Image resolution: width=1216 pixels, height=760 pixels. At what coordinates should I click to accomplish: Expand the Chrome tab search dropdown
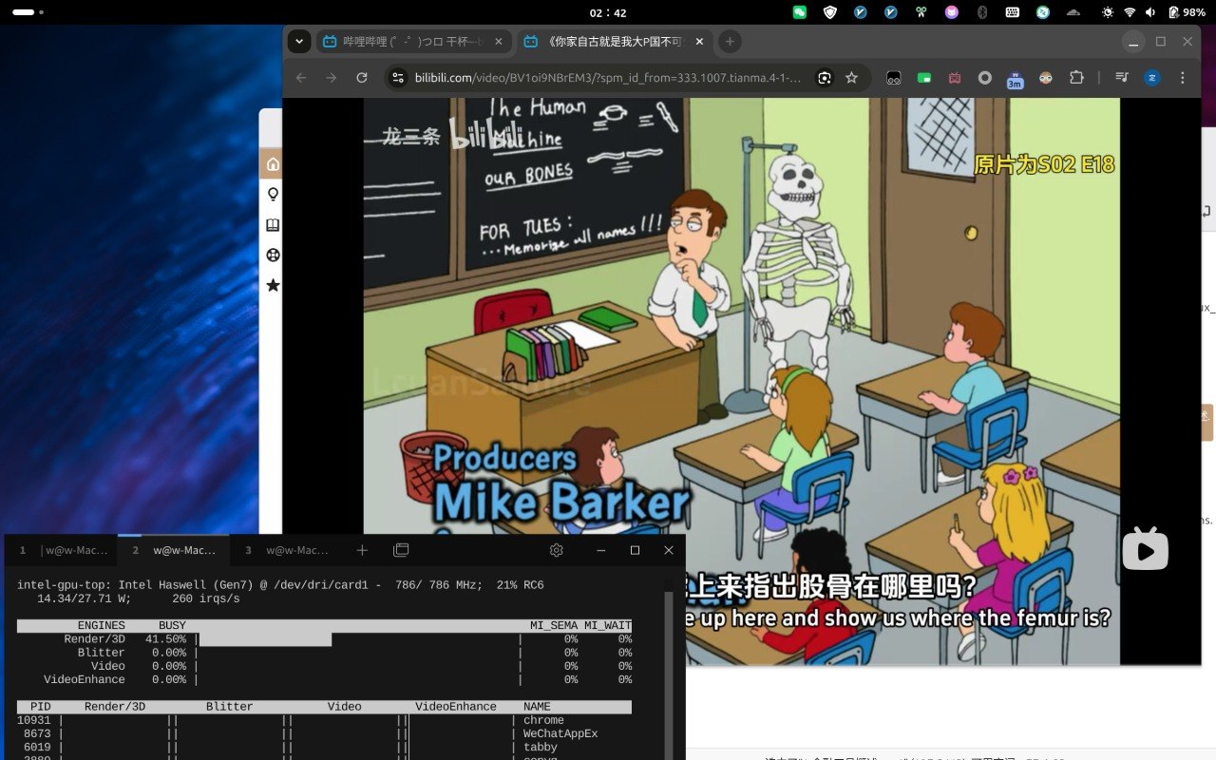click(x=299, y=42)
